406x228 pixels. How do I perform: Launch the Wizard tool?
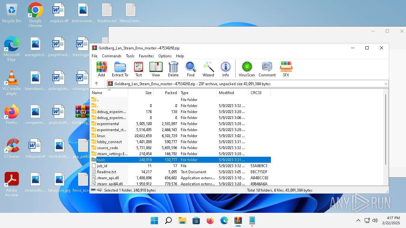[x=208, y=69]
